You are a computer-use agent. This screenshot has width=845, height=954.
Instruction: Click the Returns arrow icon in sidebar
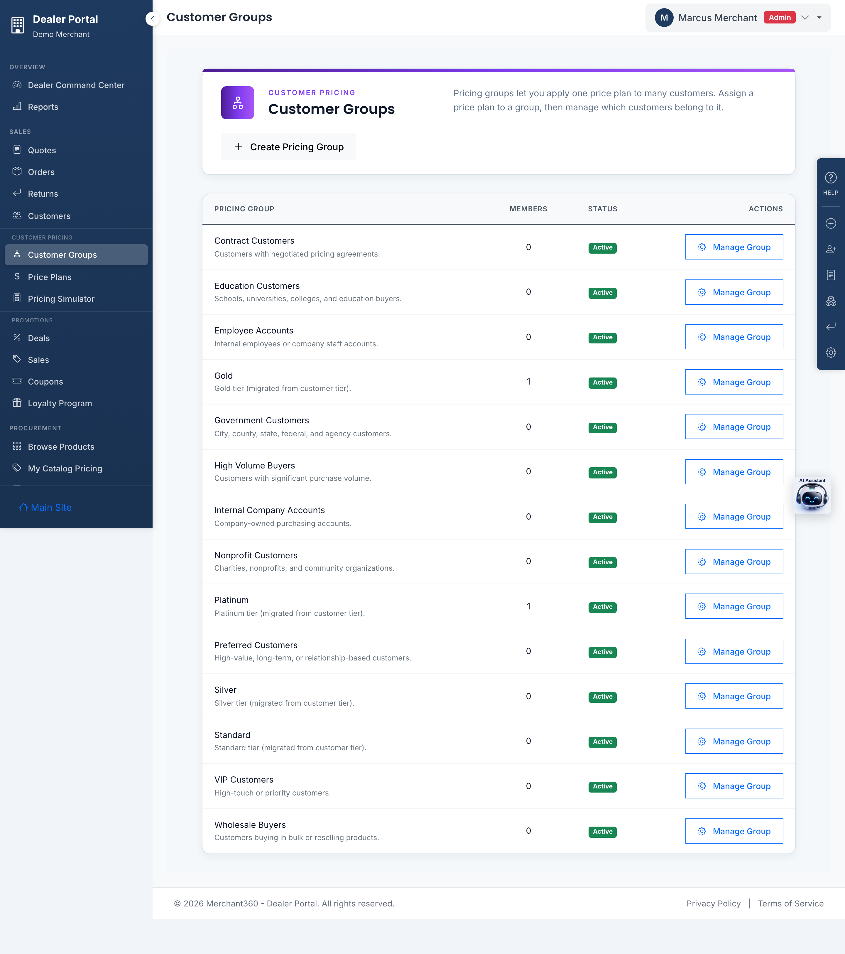17,193
